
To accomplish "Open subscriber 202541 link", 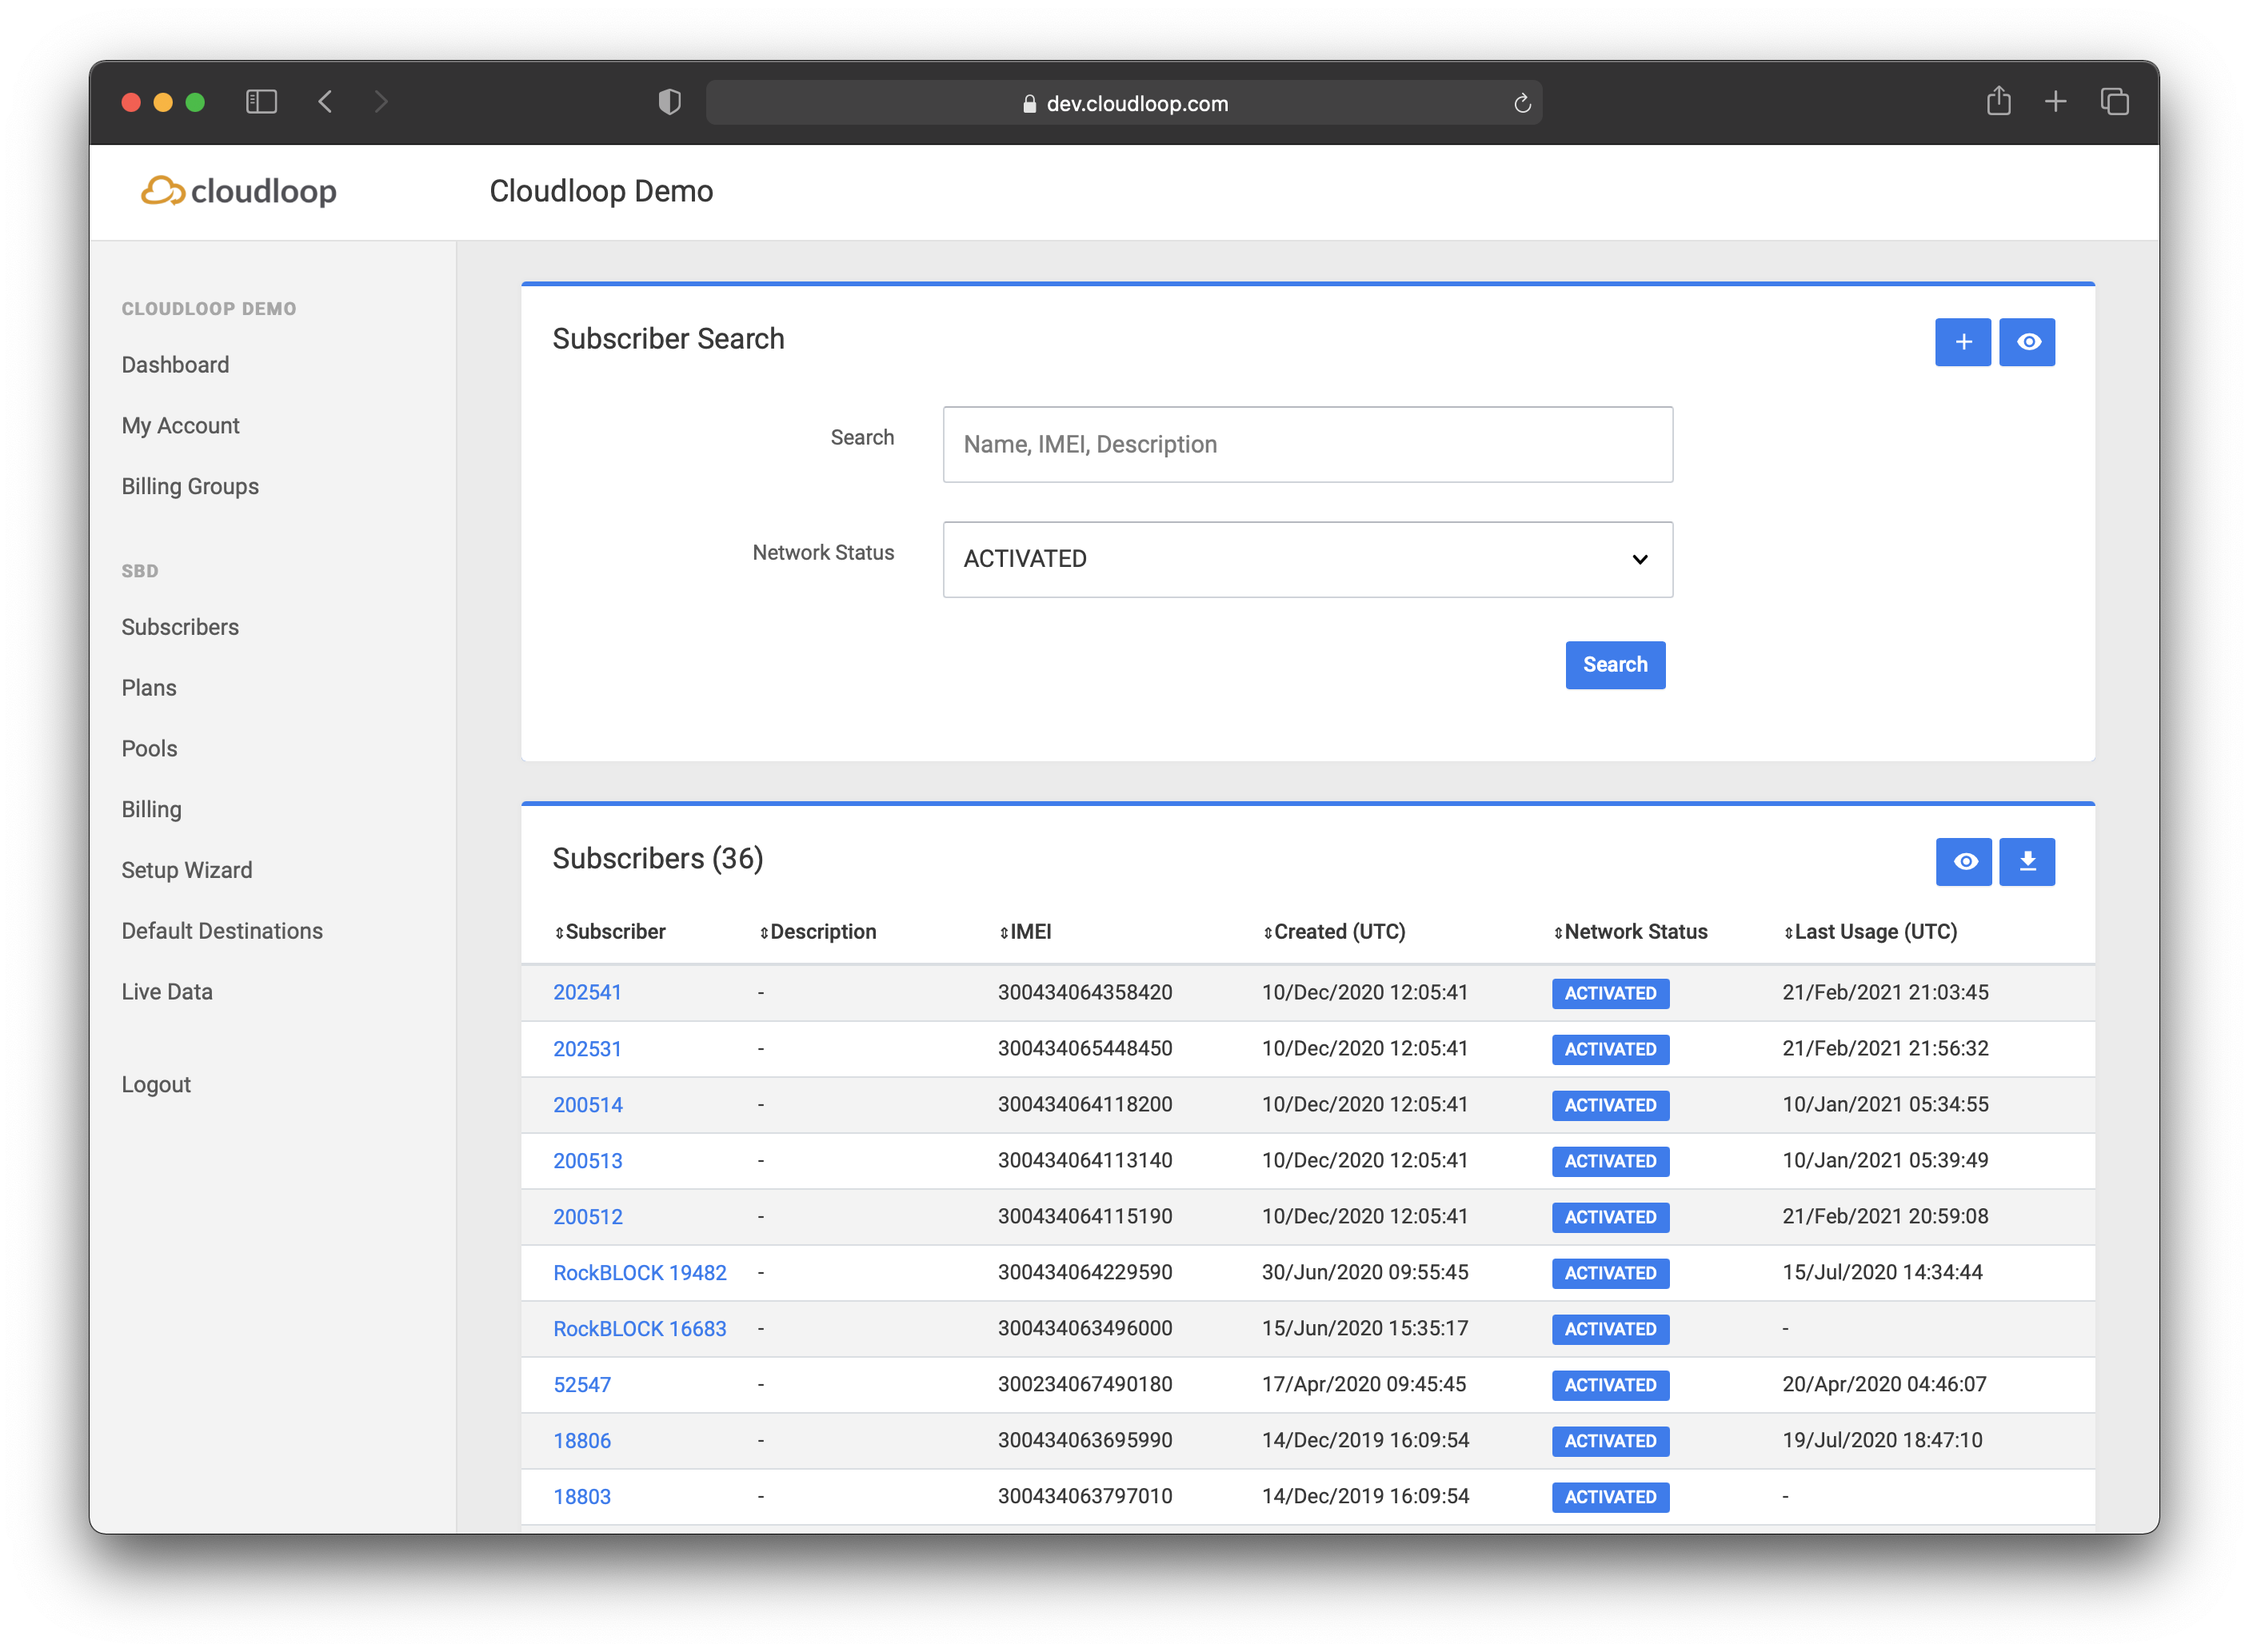I will pyautogui.click(x=587, y=992).
